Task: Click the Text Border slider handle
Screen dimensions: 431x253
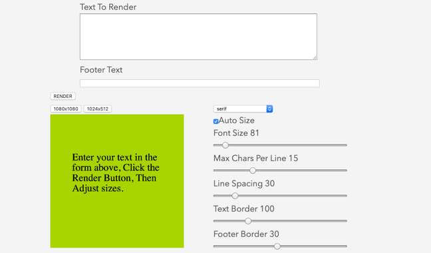Action: (248, 221)
